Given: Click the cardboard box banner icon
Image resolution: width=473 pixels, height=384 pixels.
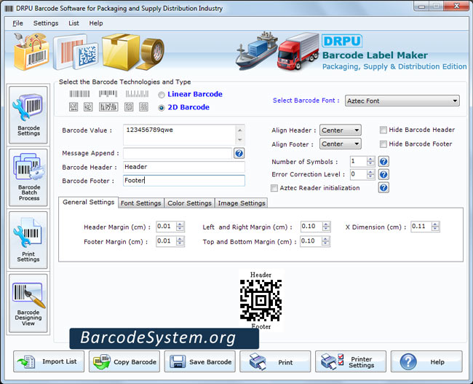Looking at the screenshot, I should pyautogui.click(x=121, y=51).
